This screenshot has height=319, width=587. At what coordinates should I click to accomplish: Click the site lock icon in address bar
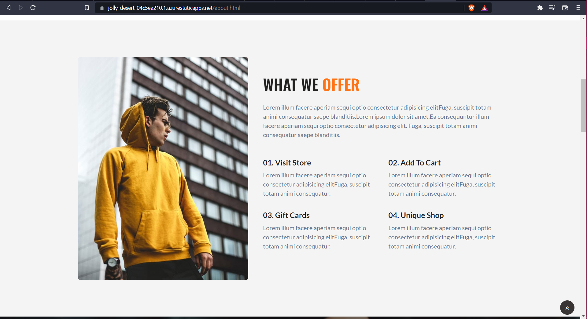(x=102, y=8)
